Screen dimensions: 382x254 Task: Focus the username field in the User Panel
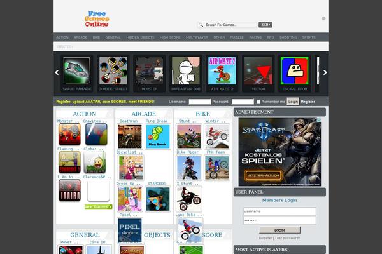[x=279, y=211]
